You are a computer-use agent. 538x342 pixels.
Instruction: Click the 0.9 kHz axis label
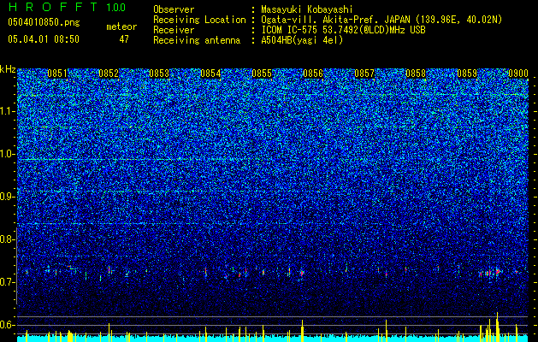(x=8, y=197)
